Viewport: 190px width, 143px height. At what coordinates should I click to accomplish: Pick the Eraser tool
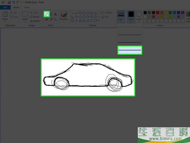point(46,20)
